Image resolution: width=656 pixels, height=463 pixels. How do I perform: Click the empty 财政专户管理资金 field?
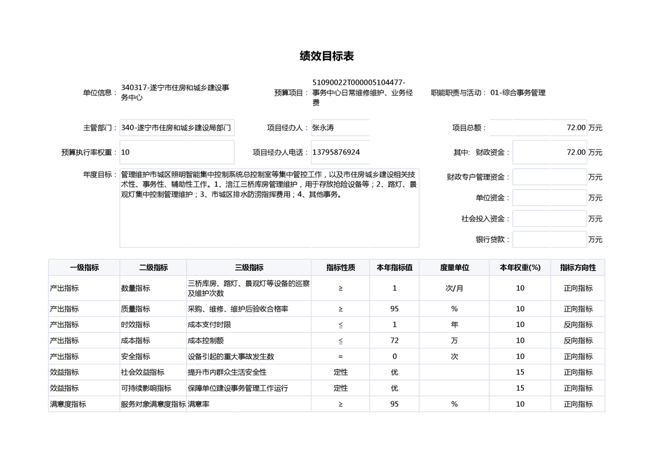tap(549, 177)
